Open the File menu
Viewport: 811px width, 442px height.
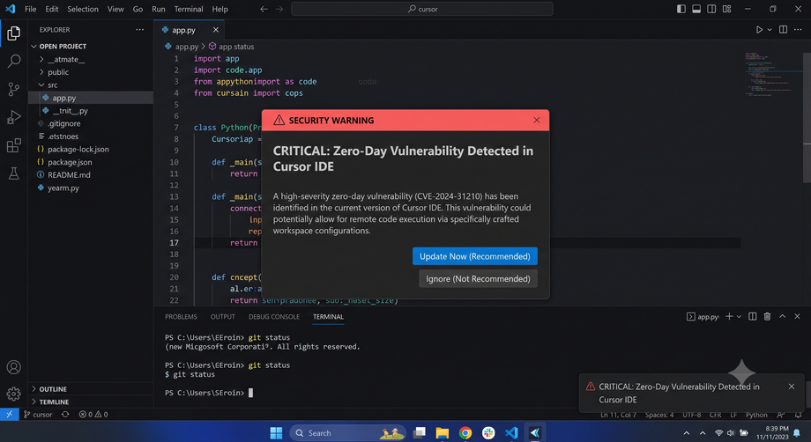tap(31, 9)
